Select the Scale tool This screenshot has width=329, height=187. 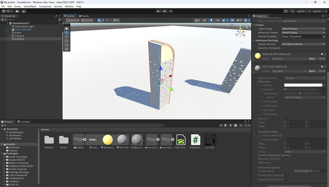click(67, 41)
